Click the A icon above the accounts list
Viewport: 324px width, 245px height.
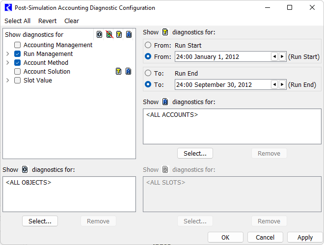[x=165, y=102]
